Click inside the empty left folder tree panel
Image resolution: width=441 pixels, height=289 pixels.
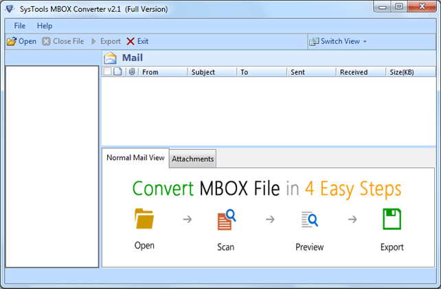point(52,165)
